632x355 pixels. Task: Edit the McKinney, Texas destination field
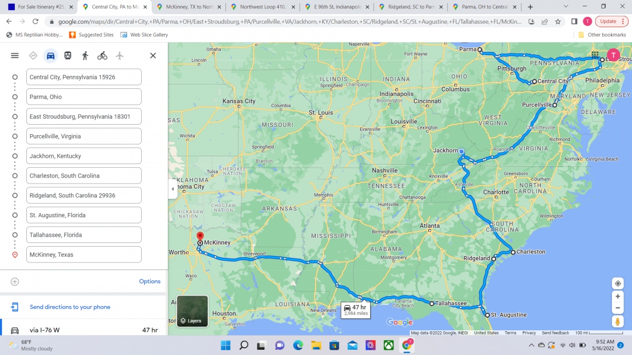coord(84,255)
